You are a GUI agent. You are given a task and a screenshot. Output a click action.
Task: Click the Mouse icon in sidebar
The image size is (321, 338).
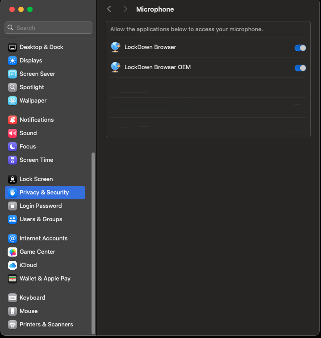[x=13, y=311]
